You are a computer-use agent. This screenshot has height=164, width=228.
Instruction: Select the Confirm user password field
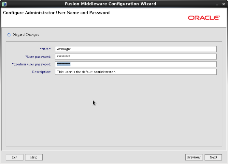click(x=136, y=64)
